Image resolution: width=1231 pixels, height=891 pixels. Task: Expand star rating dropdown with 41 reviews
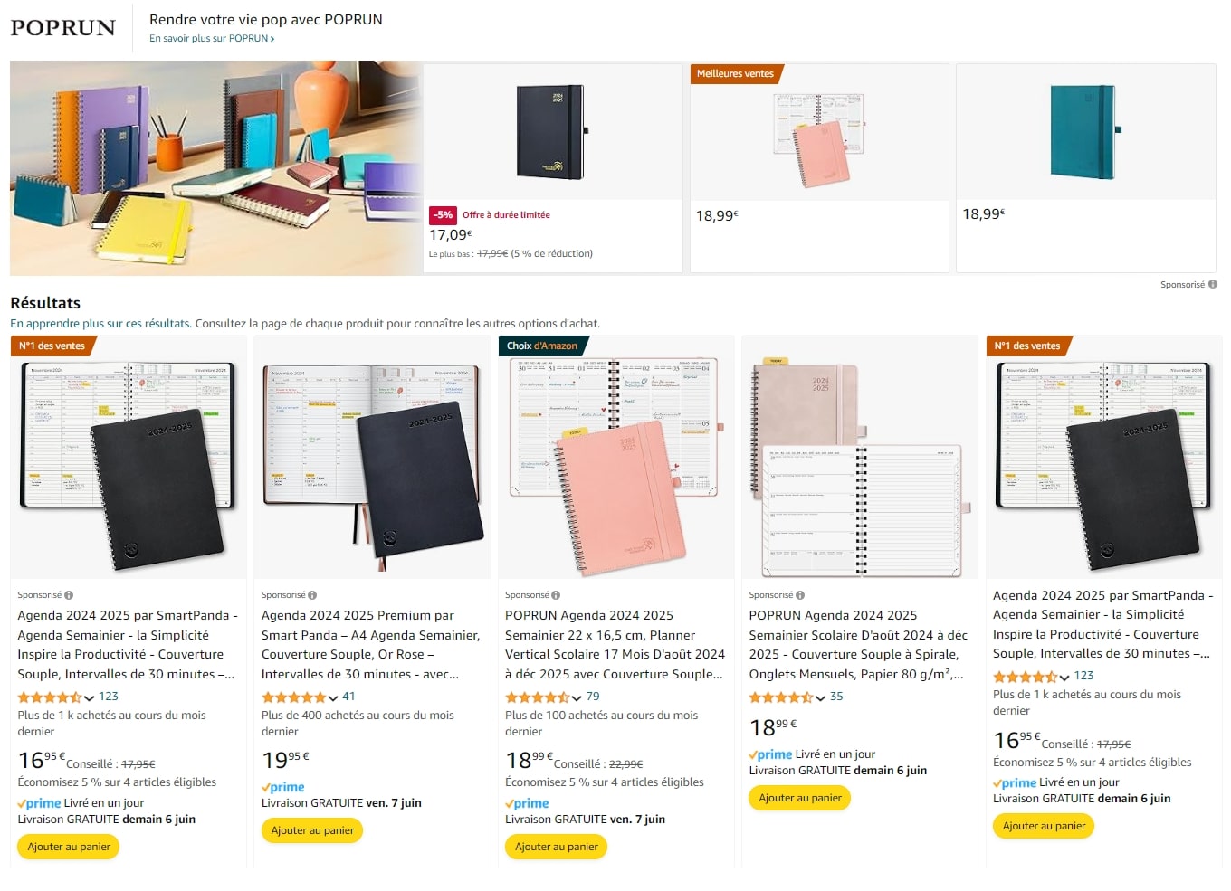click(x=333, y=697)
